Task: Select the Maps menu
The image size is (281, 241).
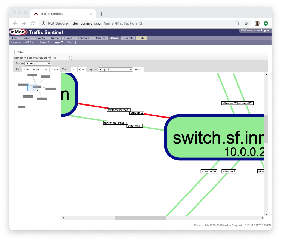Action: click(x=114, y=38)
